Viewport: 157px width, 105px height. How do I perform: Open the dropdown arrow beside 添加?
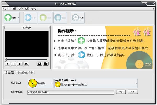coord(18,18)
